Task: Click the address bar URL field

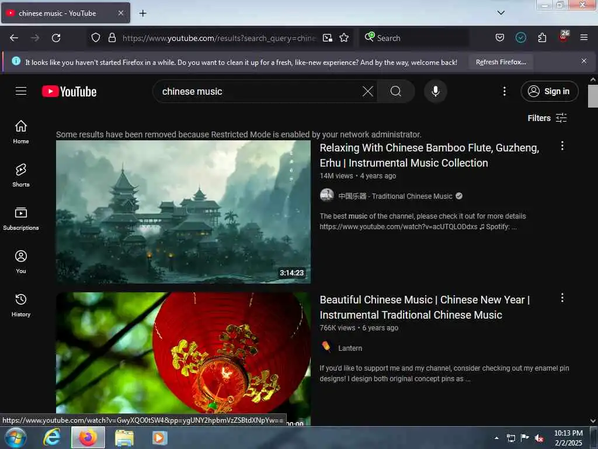Action: (x=219, y=38)
